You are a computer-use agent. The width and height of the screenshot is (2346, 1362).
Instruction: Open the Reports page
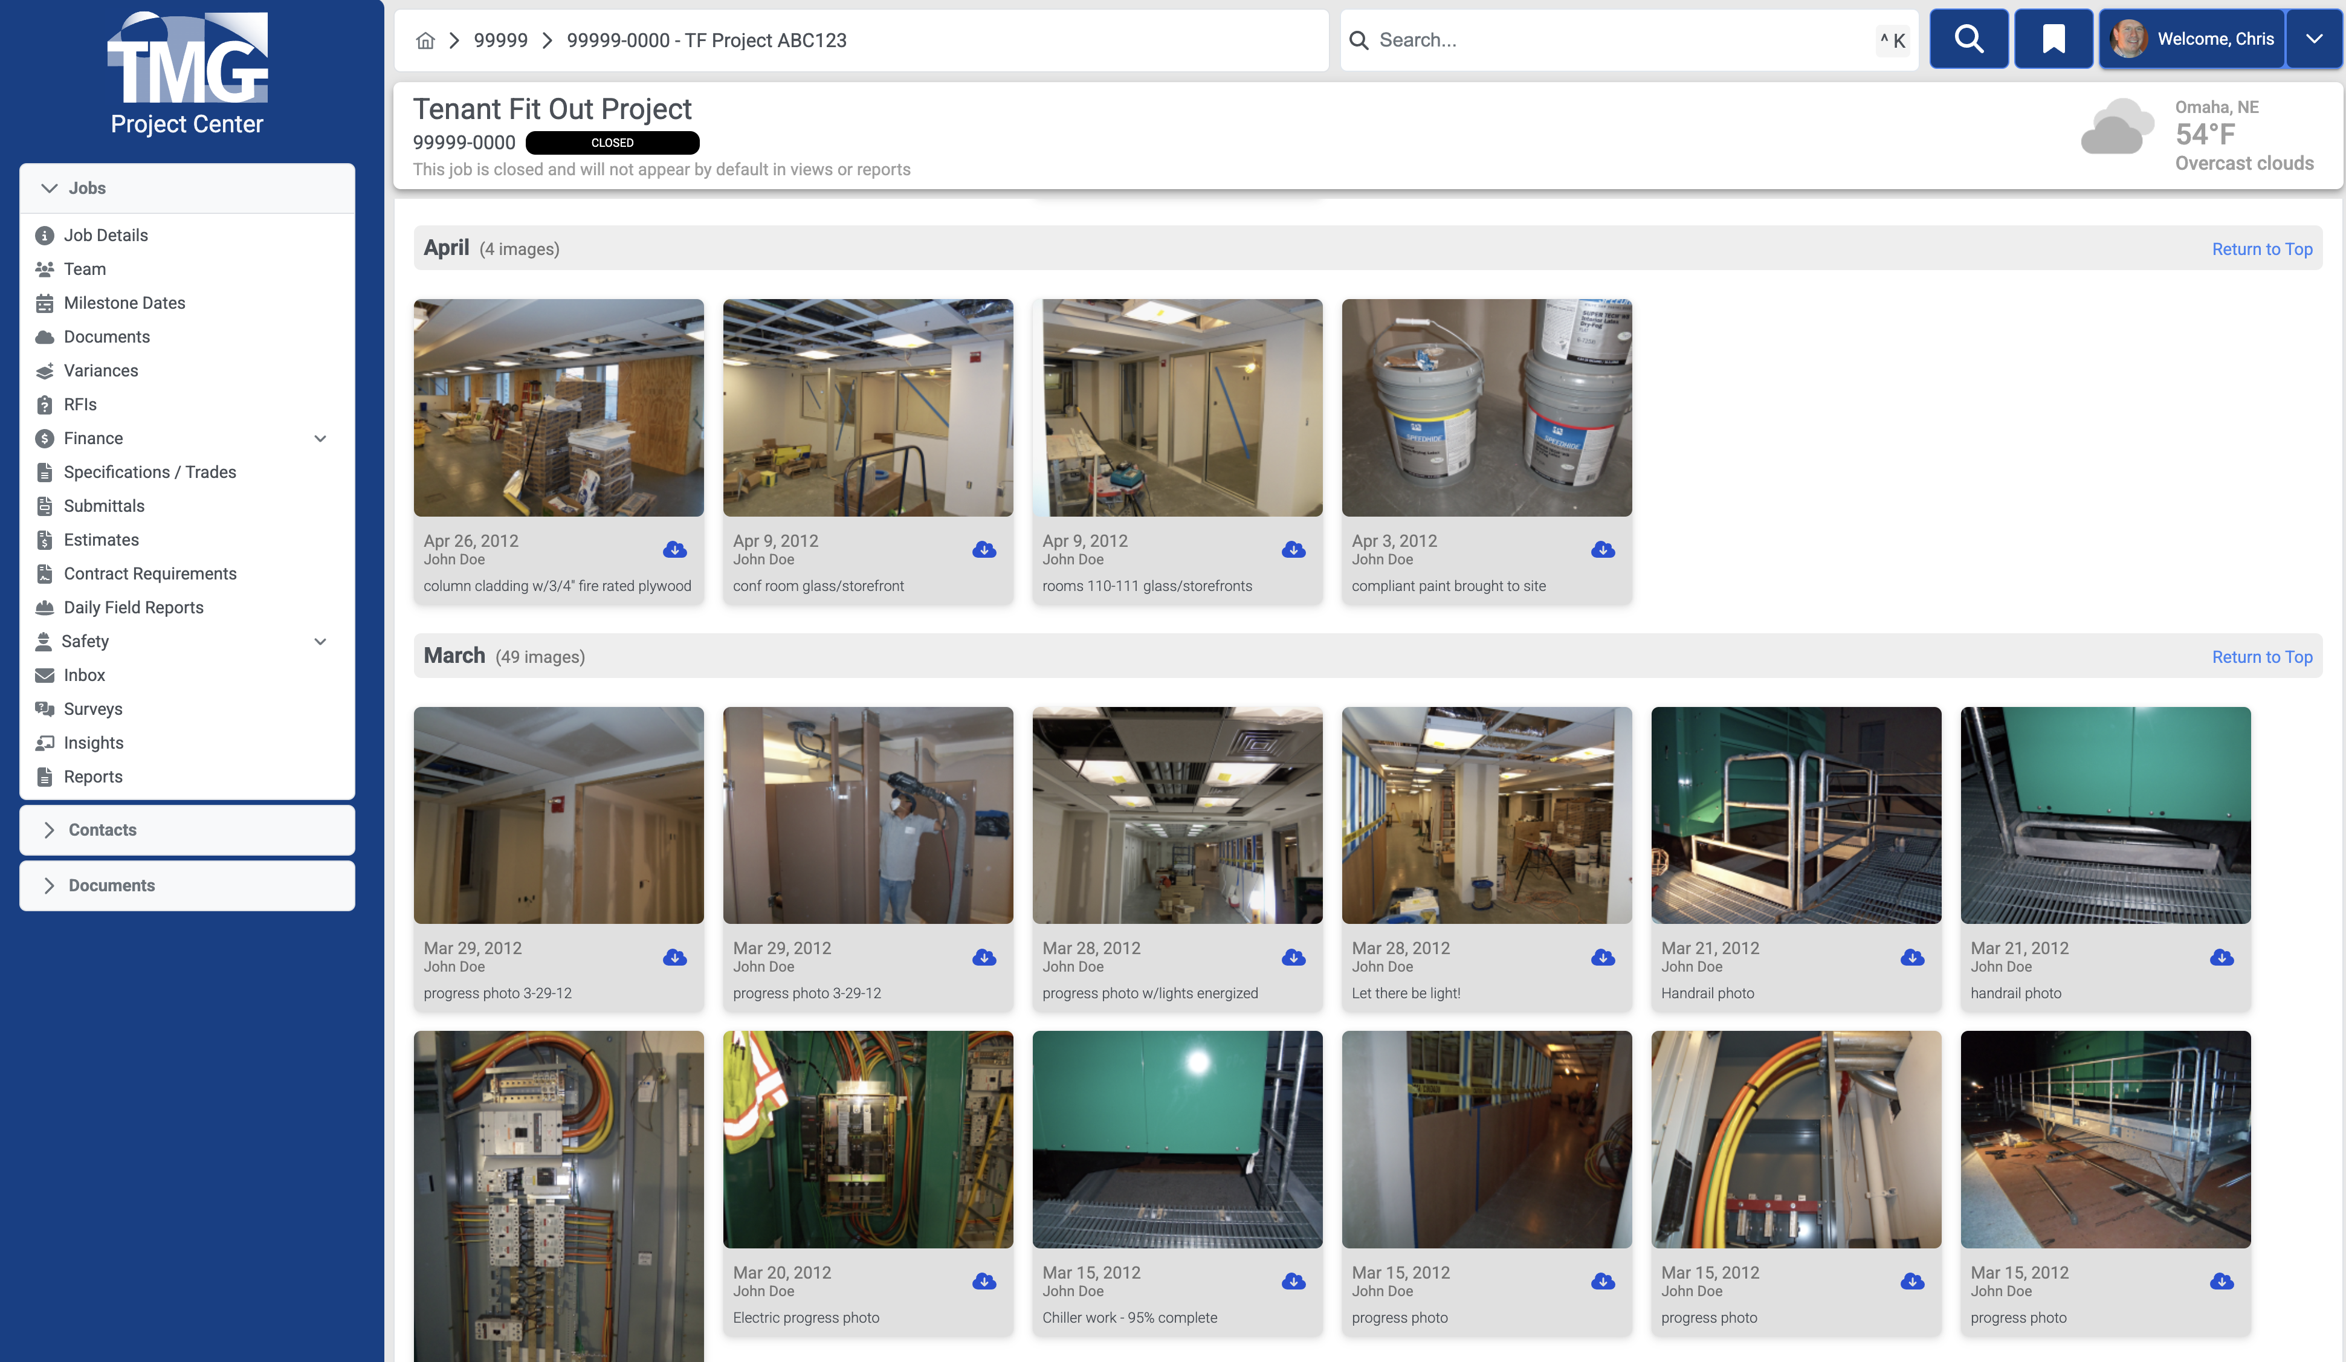pyautogui.click(x=92, y=775)
